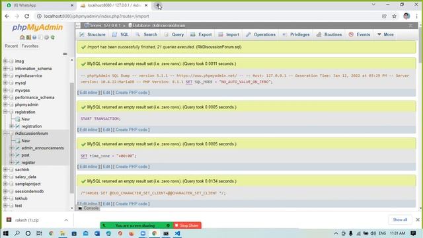
Task: Open the Privileges tab
Action: tap(296, 34)
